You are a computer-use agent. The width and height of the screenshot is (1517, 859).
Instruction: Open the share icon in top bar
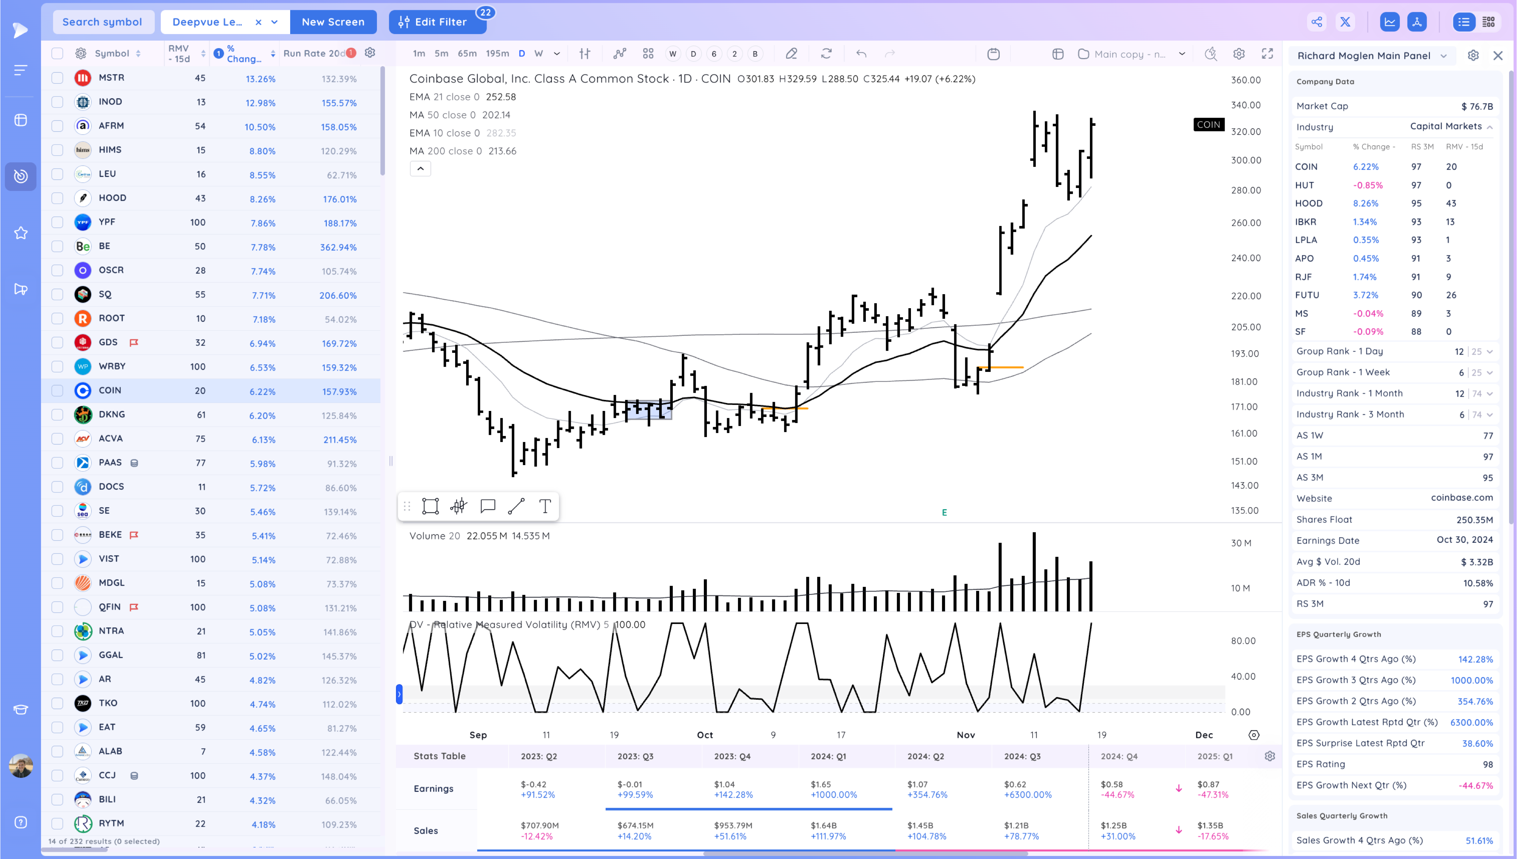click(x=1316, y=22)
